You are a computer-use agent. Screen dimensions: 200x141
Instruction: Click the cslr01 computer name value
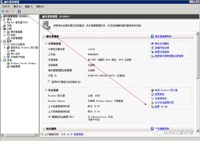(91, 49)
